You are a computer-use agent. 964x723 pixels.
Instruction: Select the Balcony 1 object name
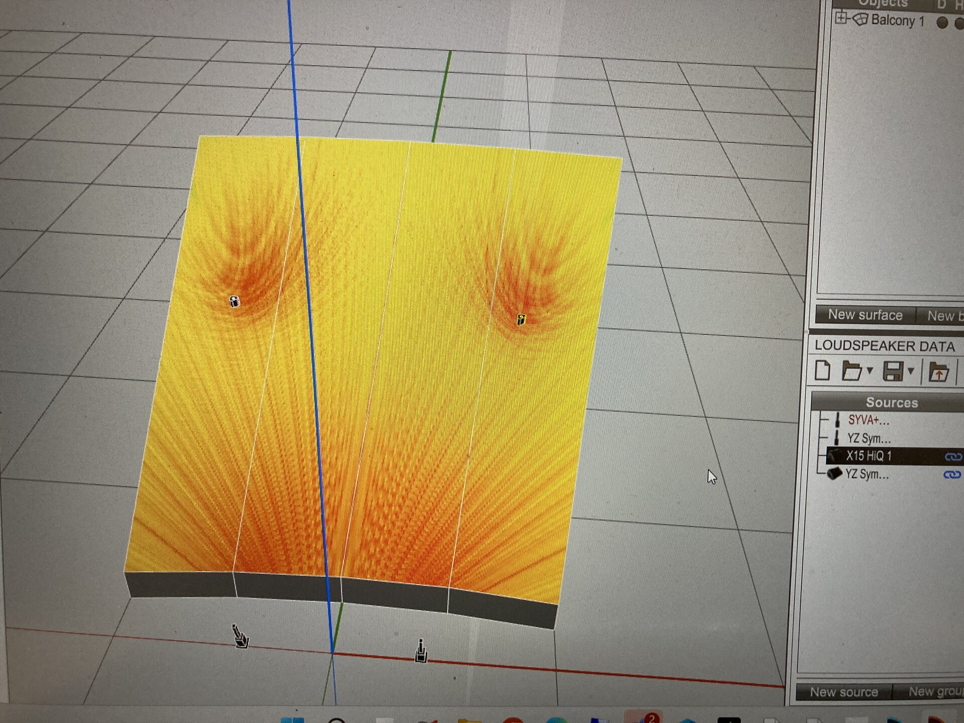coord(898,21)
